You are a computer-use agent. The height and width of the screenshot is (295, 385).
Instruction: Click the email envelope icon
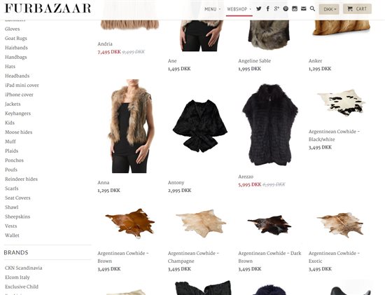[304, 9]
